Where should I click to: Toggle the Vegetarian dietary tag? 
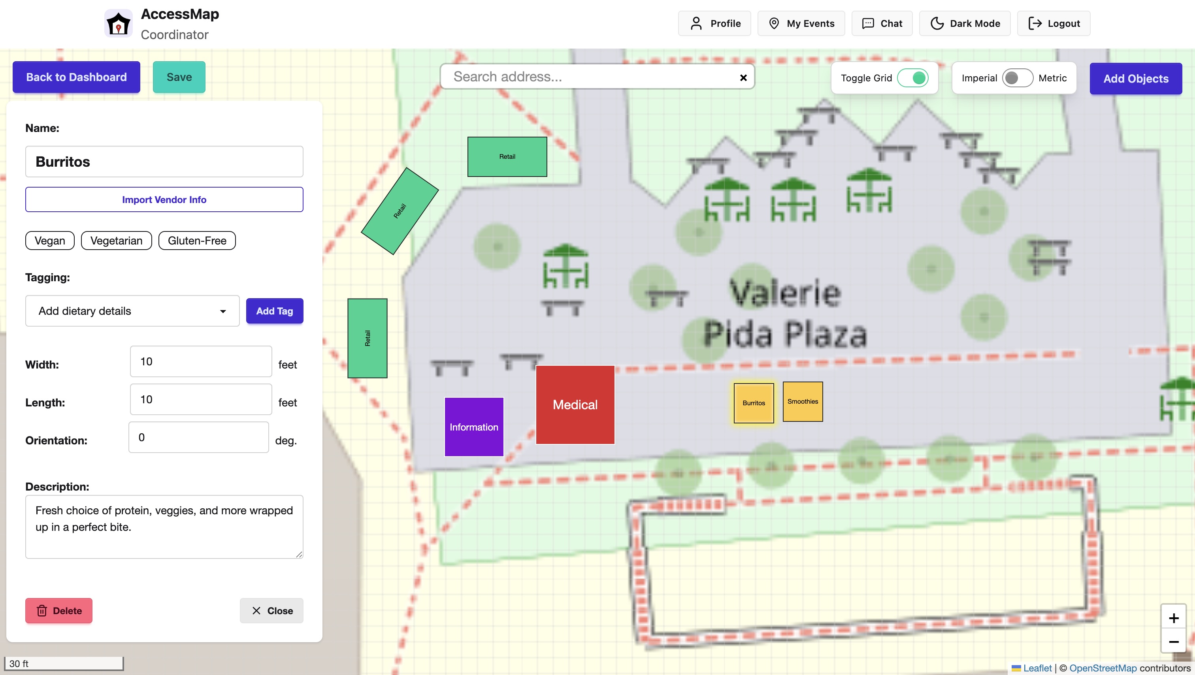[117, 241]
